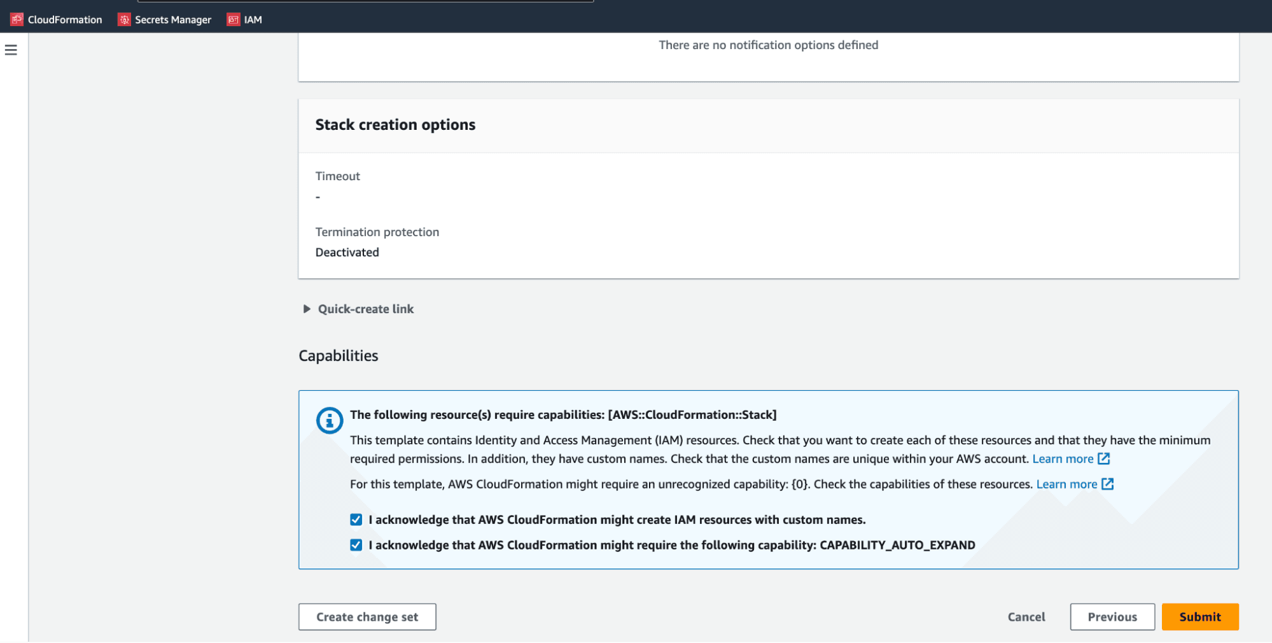Click the info icon in the Capabilities box
Screen dimensions: 1272x643
[329, 420]
